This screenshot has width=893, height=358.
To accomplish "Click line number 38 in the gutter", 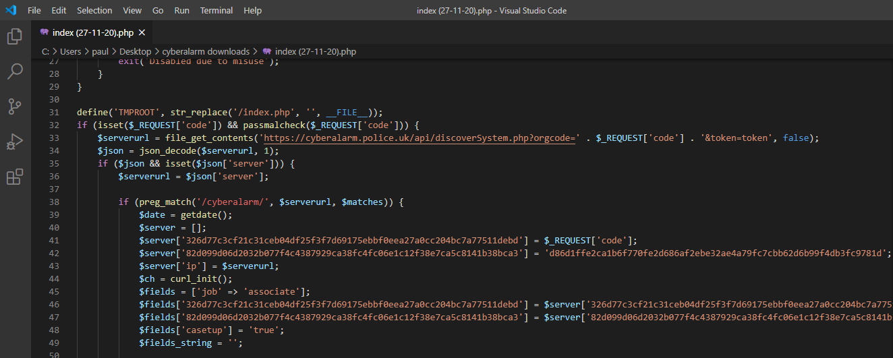I will 55,202.
